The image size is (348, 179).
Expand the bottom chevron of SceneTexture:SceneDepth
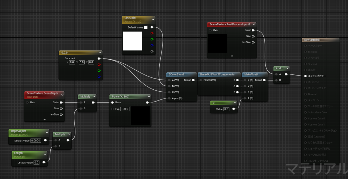[x=45, y=119]
